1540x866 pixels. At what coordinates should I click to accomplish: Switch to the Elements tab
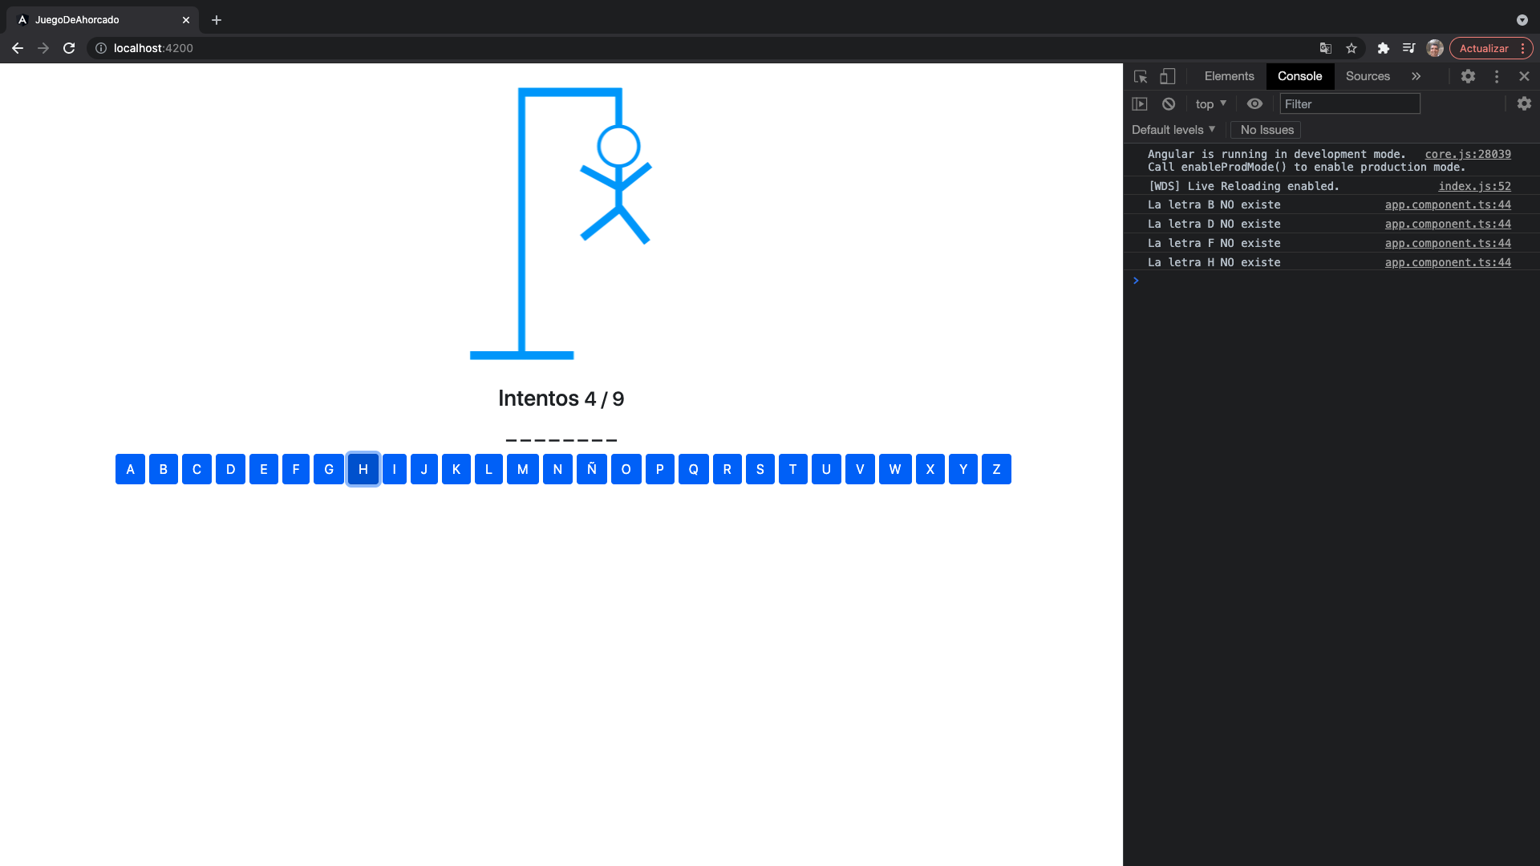tap(1228, 76)
